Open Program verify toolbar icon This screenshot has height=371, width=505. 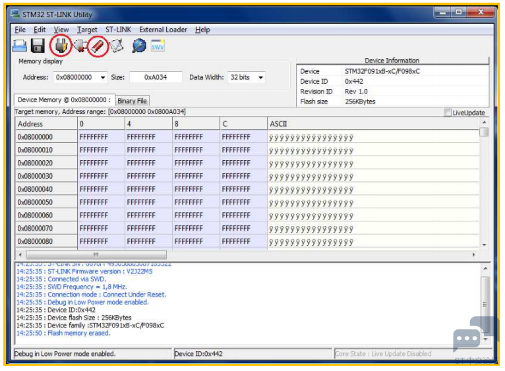[x=117, y=45]
